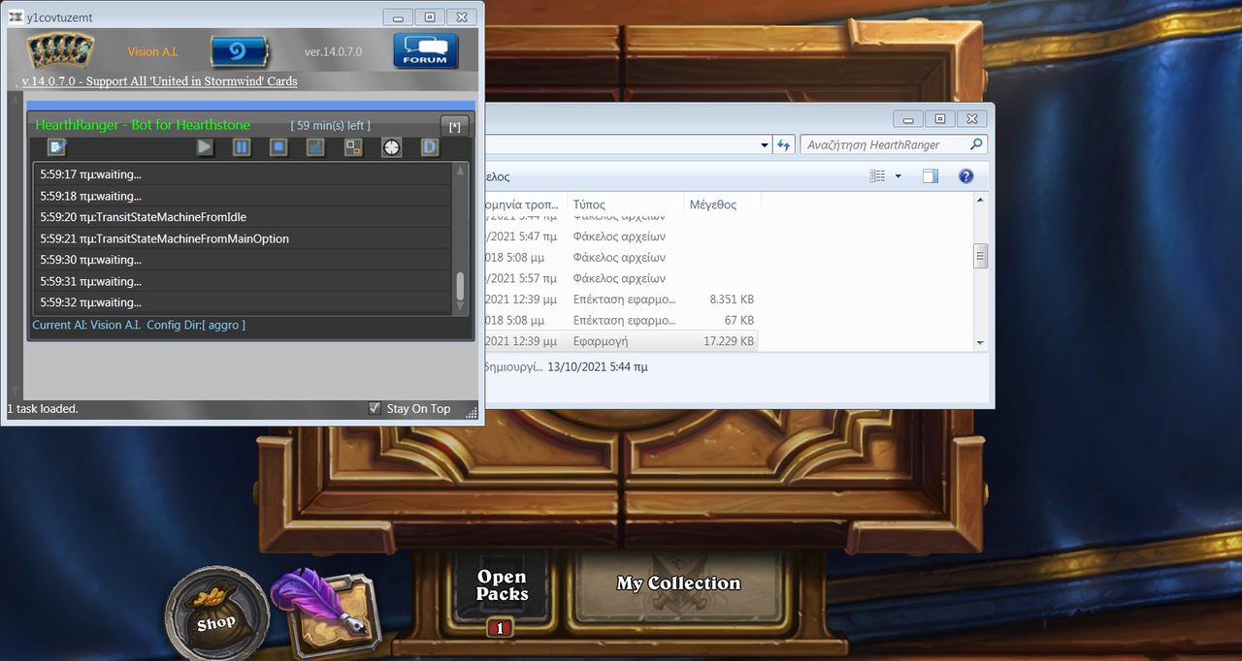Click the Current AI Config Dir status line
The image size is (1242, 661).
click(139, 325)
